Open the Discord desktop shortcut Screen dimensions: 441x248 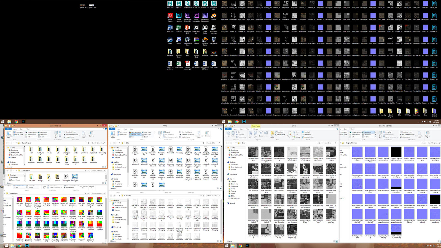click(179, 41)
